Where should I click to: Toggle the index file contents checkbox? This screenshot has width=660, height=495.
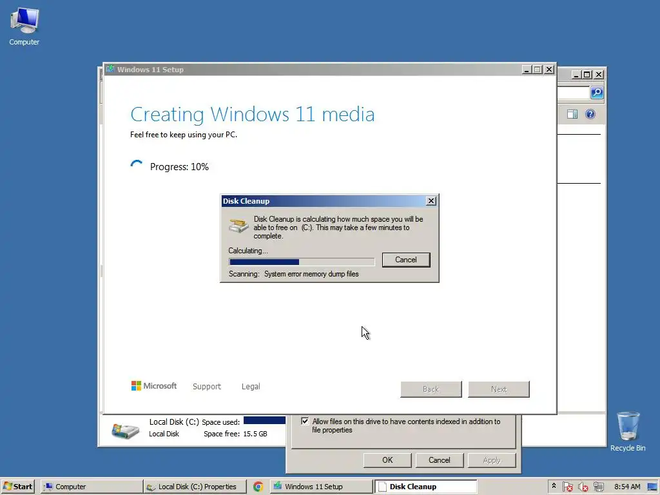[305, 421]
